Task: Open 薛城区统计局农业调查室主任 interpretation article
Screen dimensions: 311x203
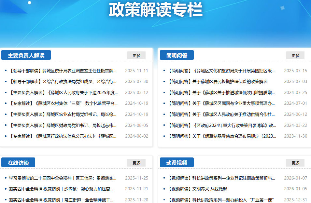Action: pos(63,71)
